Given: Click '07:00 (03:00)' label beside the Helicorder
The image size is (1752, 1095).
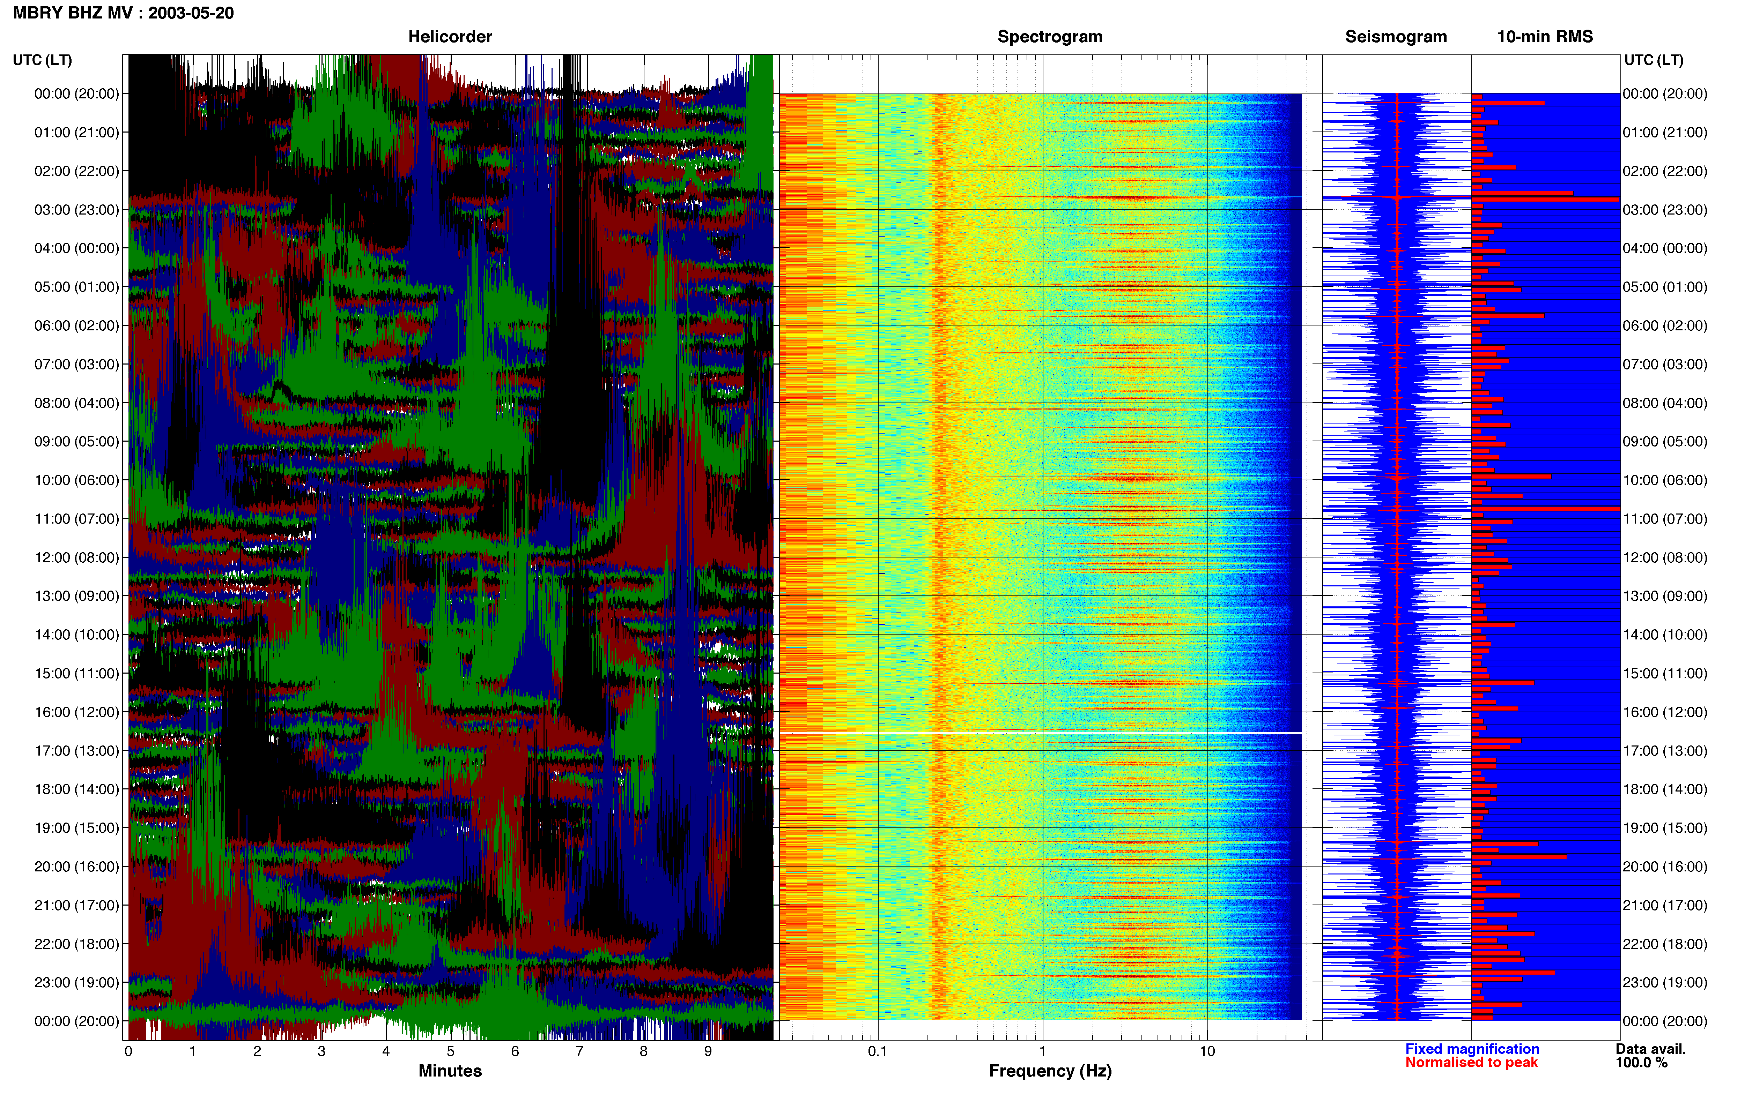Looking at the screenshot, I should click(x=77, y=364).
